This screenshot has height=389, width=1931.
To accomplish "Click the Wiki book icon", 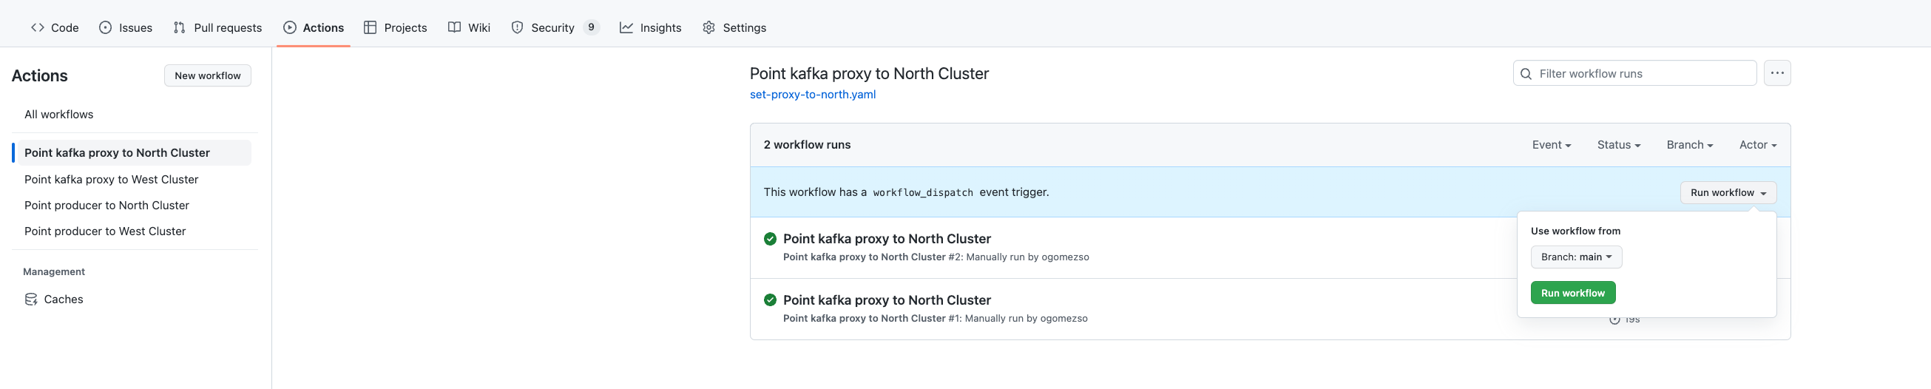I will 454,27.
